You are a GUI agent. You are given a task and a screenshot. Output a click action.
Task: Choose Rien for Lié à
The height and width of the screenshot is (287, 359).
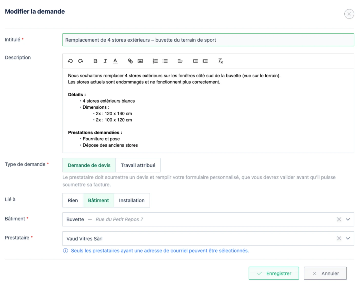tap(73, 200)
